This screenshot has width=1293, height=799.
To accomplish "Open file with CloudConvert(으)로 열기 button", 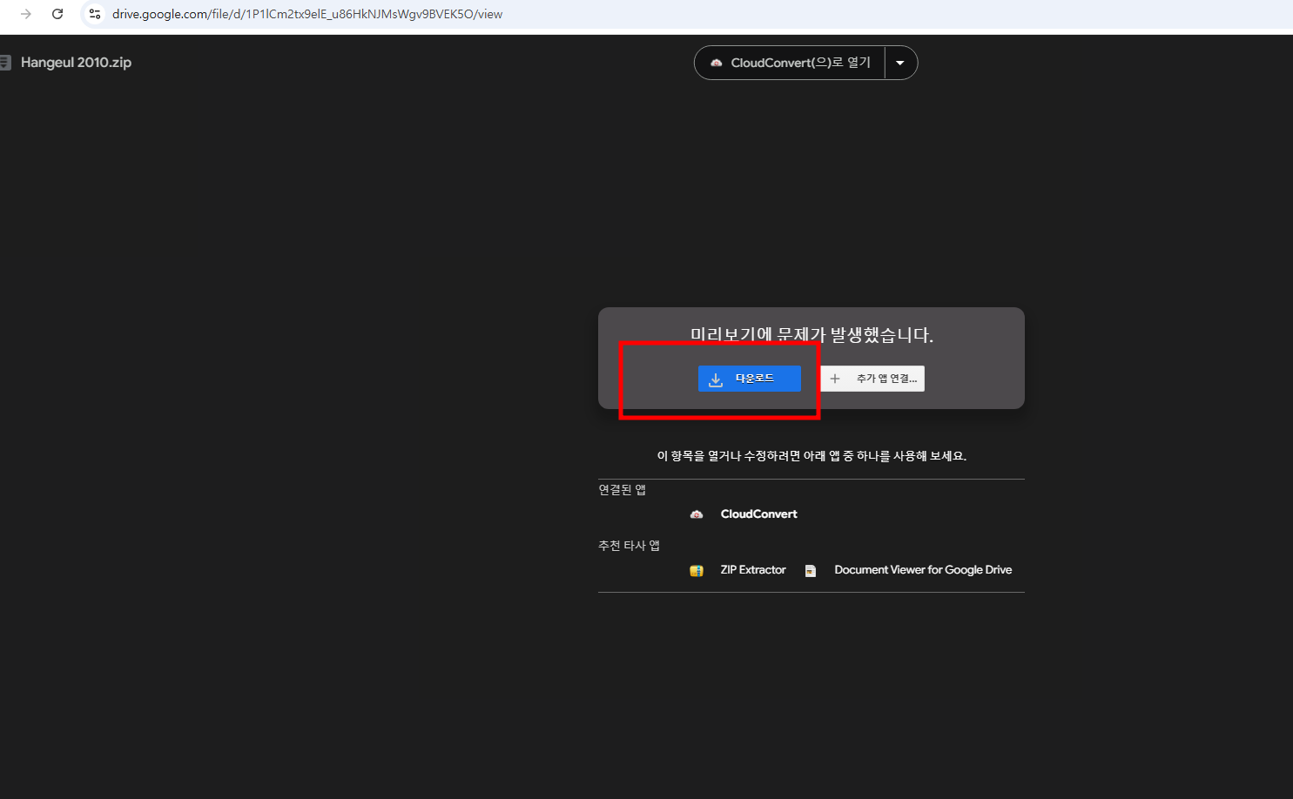I will click(x=790, y=63).
